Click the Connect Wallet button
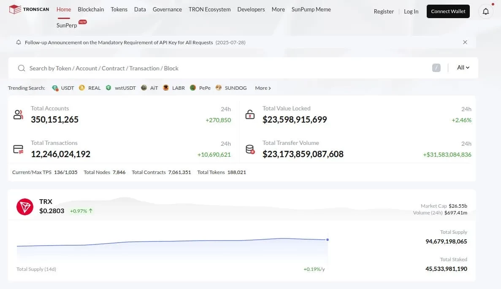This screenshot has height=289, width=501. point(448,11)
